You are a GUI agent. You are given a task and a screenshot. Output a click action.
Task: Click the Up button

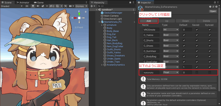pos(167,21)
